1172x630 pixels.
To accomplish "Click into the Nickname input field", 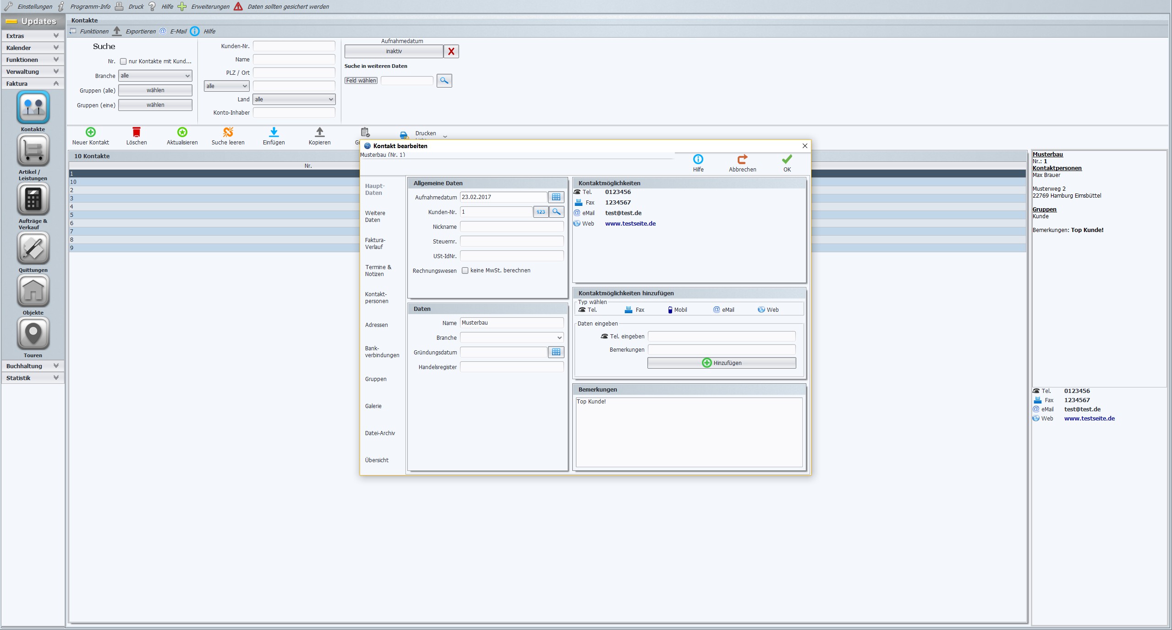I will [x=511, y=227].
